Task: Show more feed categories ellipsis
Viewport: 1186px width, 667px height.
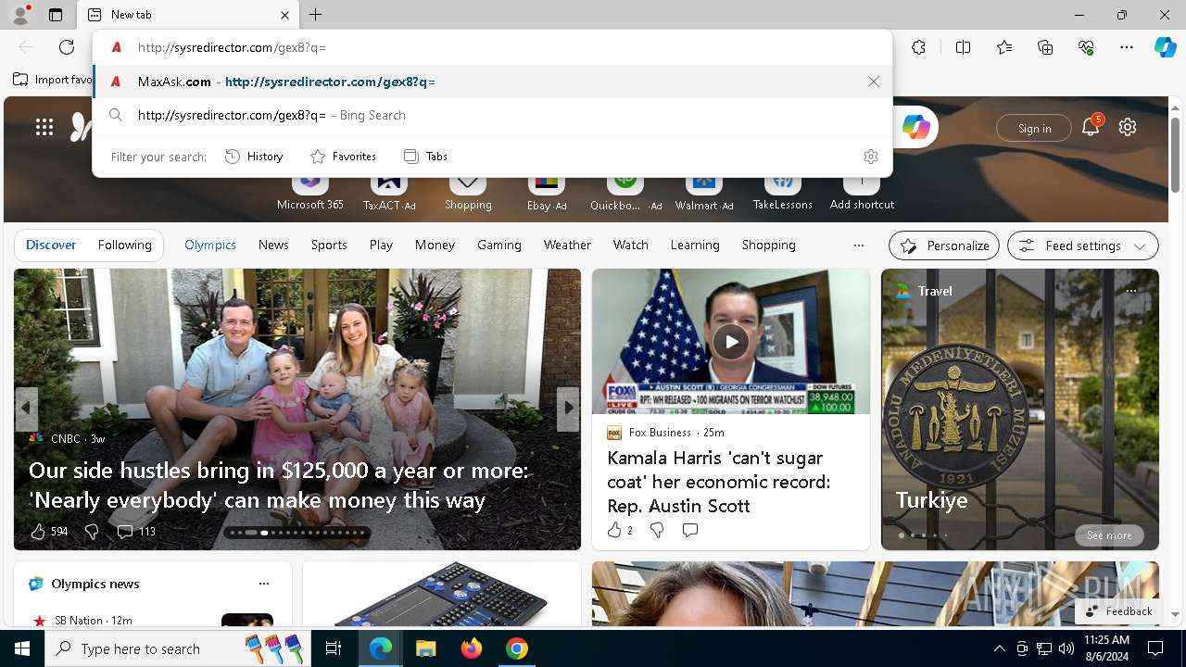Action: pyautogui.click(x=859, y=245)
